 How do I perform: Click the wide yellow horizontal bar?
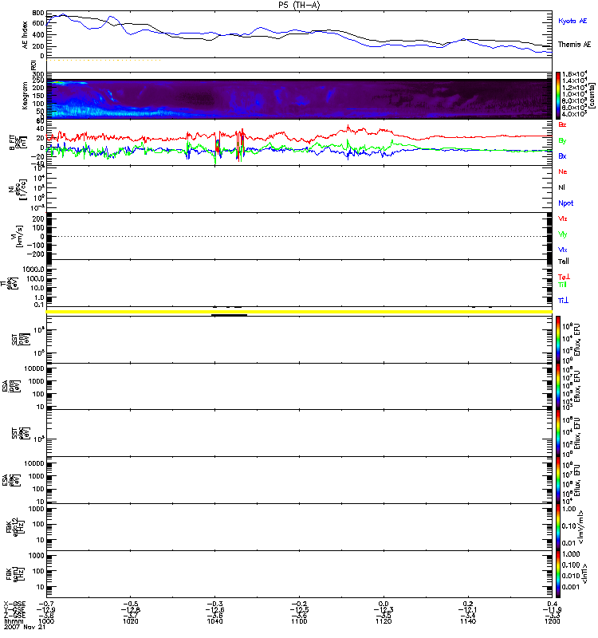pos(299,312)
